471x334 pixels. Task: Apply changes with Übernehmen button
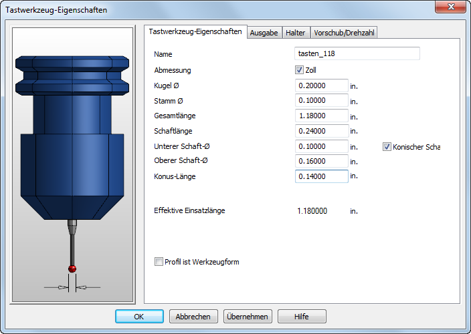coord(248,317)
